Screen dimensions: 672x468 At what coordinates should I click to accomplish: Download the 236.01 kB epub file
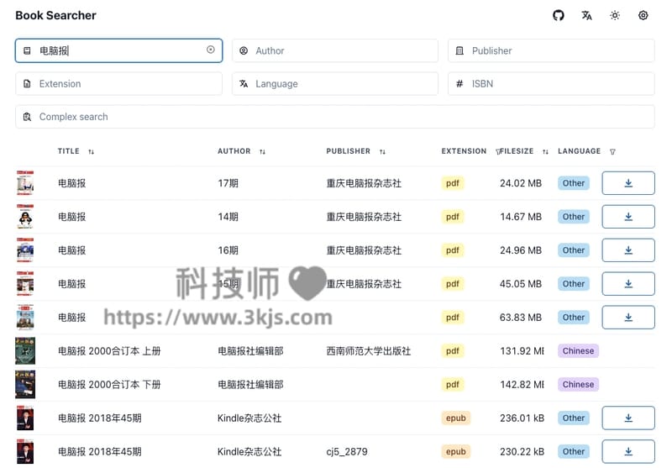(x=628, y=418)
